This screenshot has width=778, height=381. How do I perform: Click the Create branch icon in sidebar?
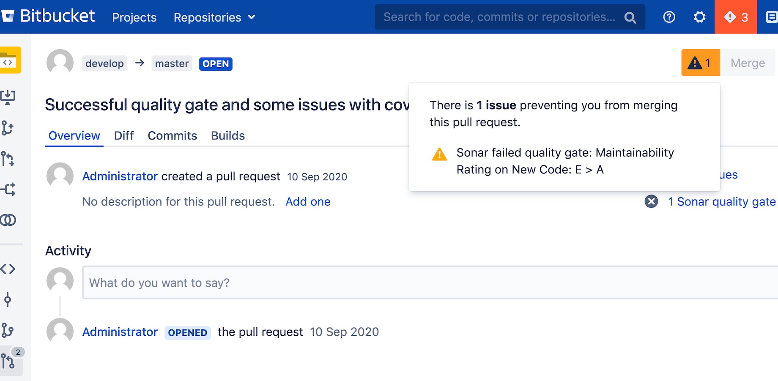point(7,128)
